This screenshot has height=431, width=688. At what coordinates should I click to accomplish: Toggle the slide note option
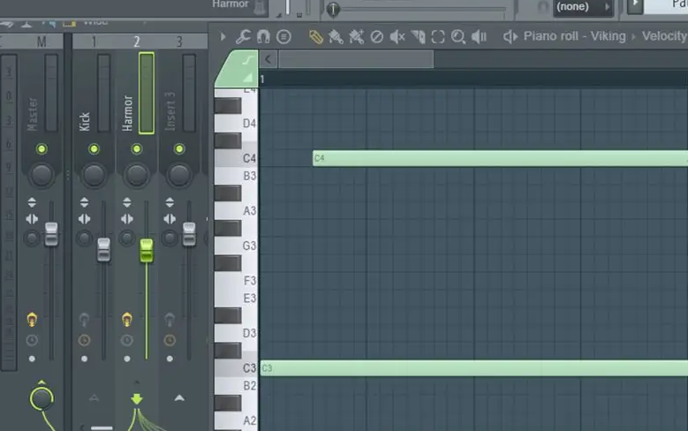[x=248, y=61]
